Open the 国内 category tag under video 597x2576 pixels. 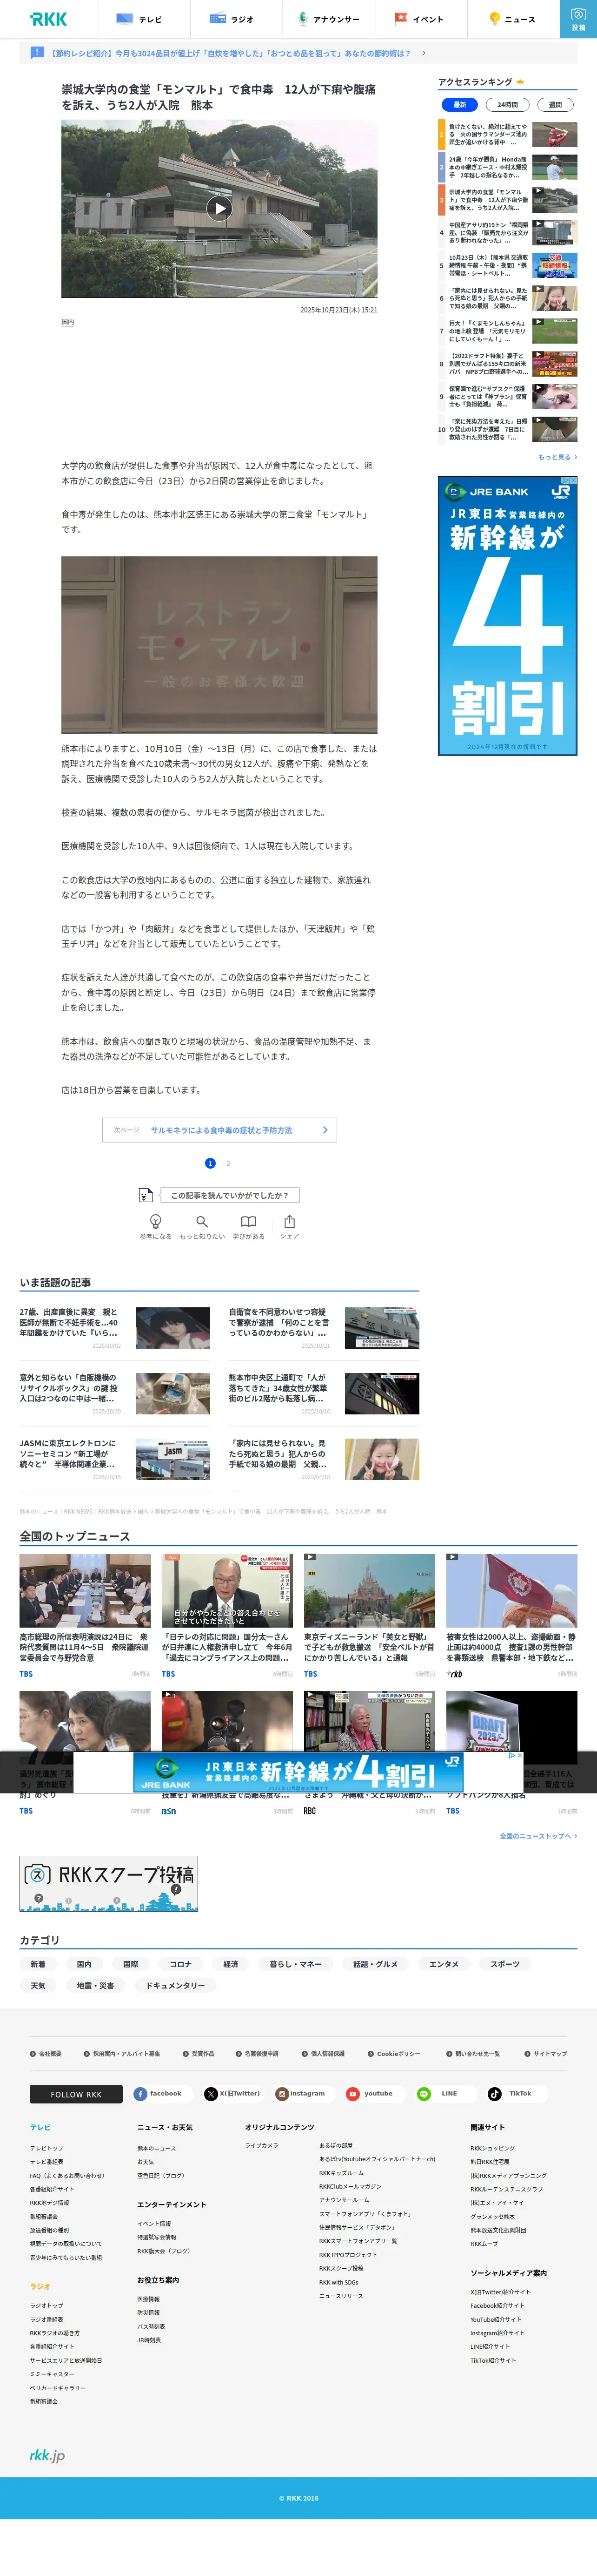(68, 322)
